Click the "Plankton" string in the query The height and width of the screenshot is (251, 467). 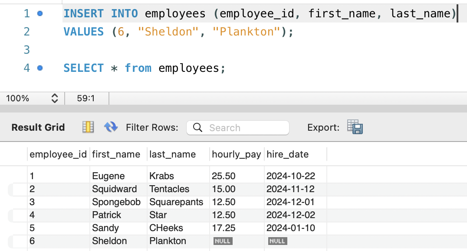247,32
